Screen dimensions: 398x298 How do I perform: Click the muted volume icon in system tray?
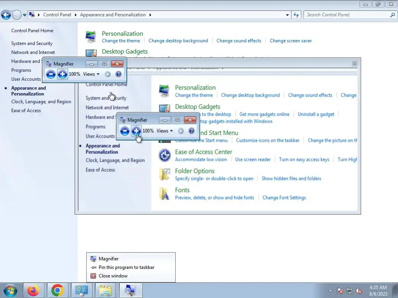(x=359, y=291)
